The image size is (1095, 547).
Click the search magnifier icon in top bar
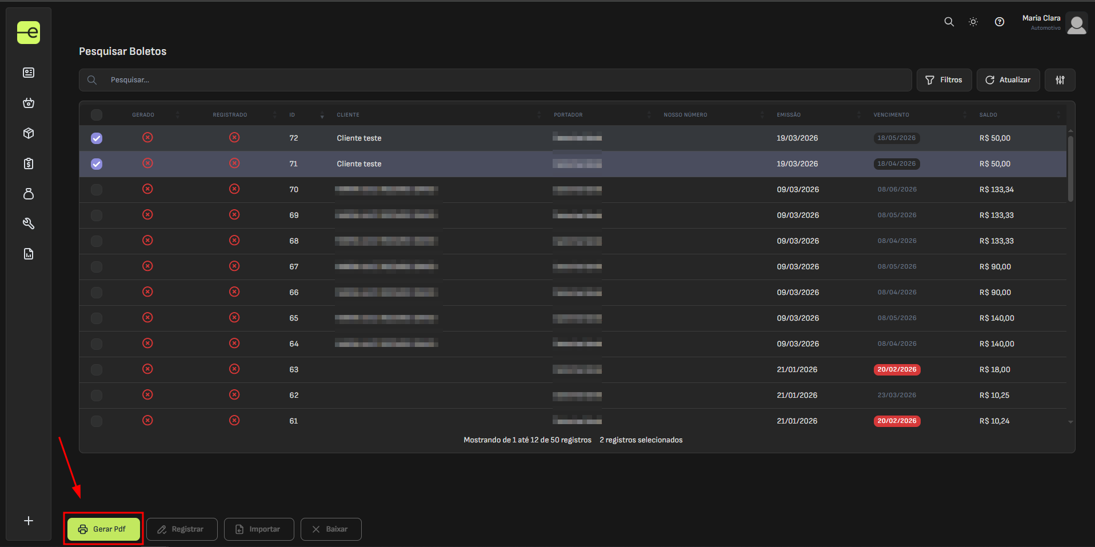point(949,22)
